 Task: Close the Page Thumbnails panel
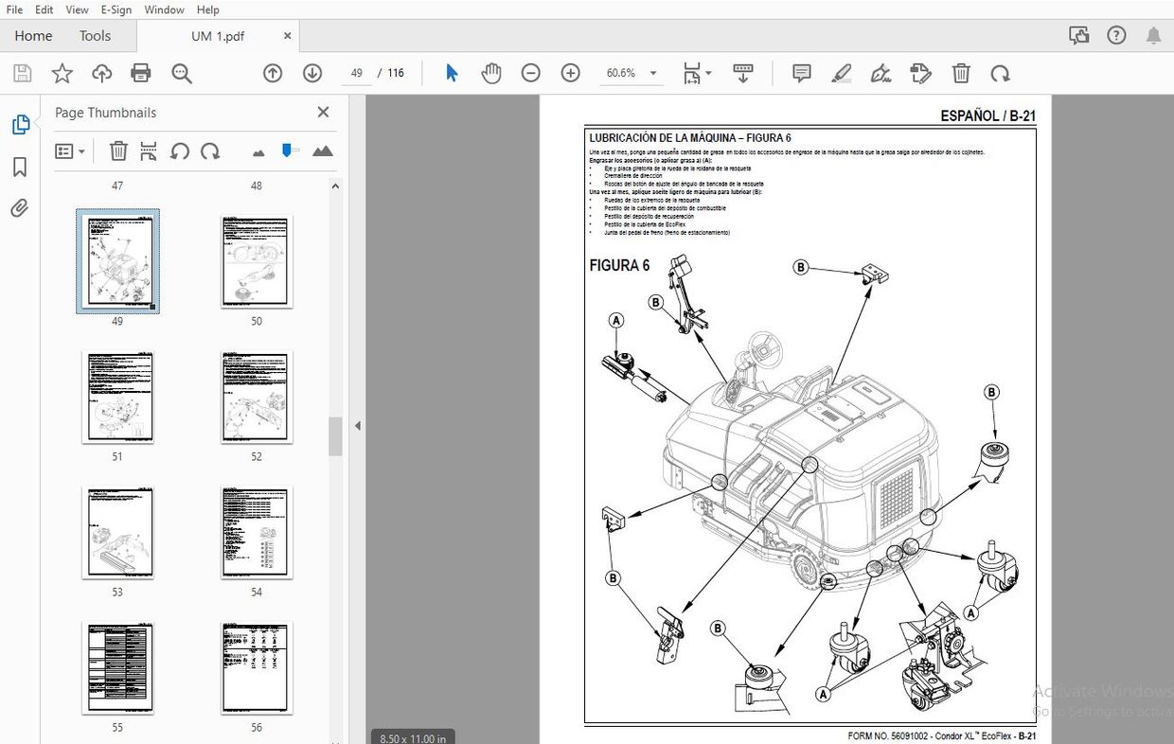[323, 112]
